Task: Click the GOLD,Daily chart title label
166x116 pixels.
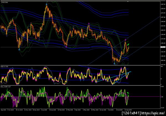Action: click(4, 2)
